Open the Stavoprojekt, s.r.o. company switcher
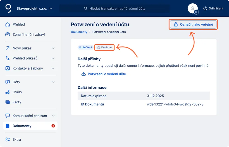This screenshot has height=147, width=229. click(34, 8)
